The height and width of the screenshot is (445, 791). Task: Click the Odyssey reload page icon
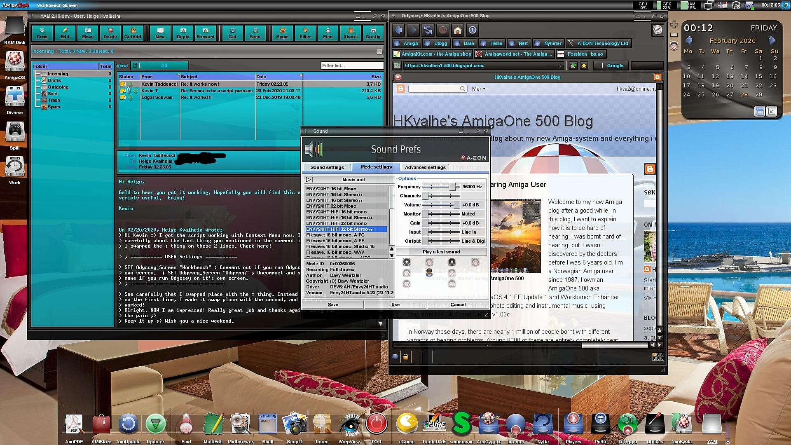click(x=428, y=30)
